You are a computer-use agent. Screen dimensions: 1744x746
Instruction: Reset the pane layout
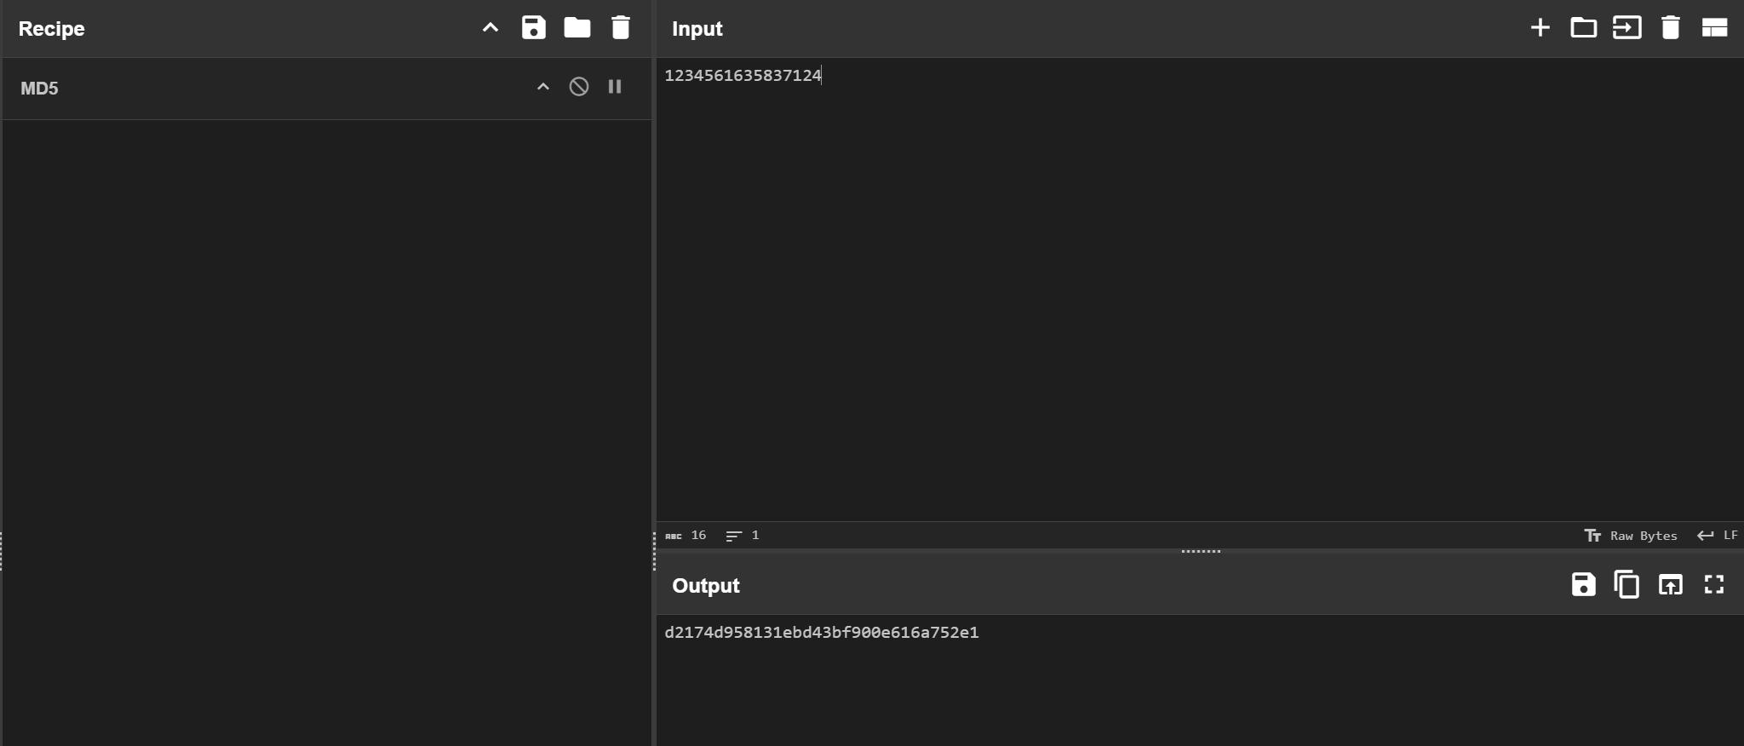[x=1714, y=27]
